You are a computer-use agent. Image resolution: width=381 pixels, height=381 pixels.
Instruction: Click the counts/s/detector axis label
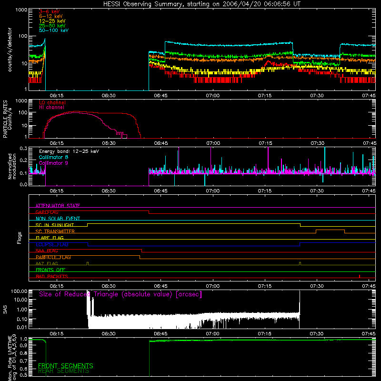click(x=10, y=50)
